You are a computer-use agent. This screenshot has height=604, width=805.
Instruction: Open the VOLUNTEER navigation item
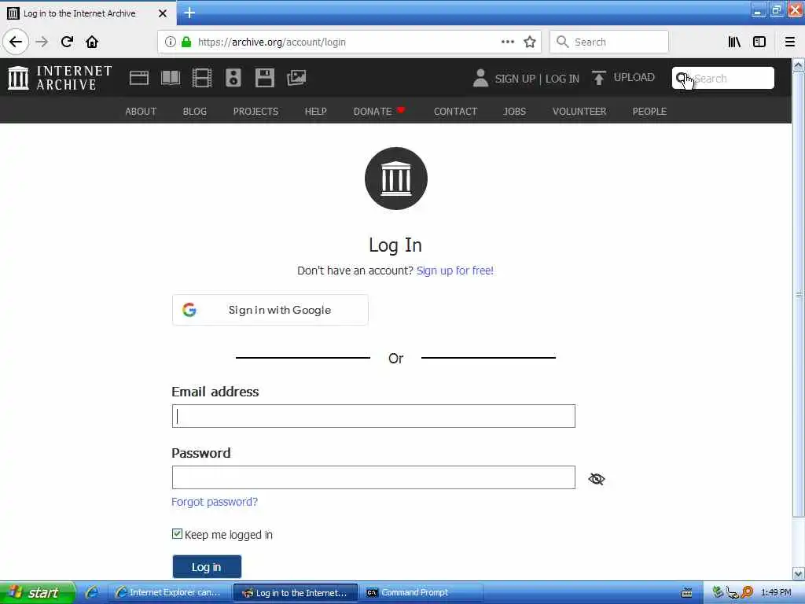(579, 112)
